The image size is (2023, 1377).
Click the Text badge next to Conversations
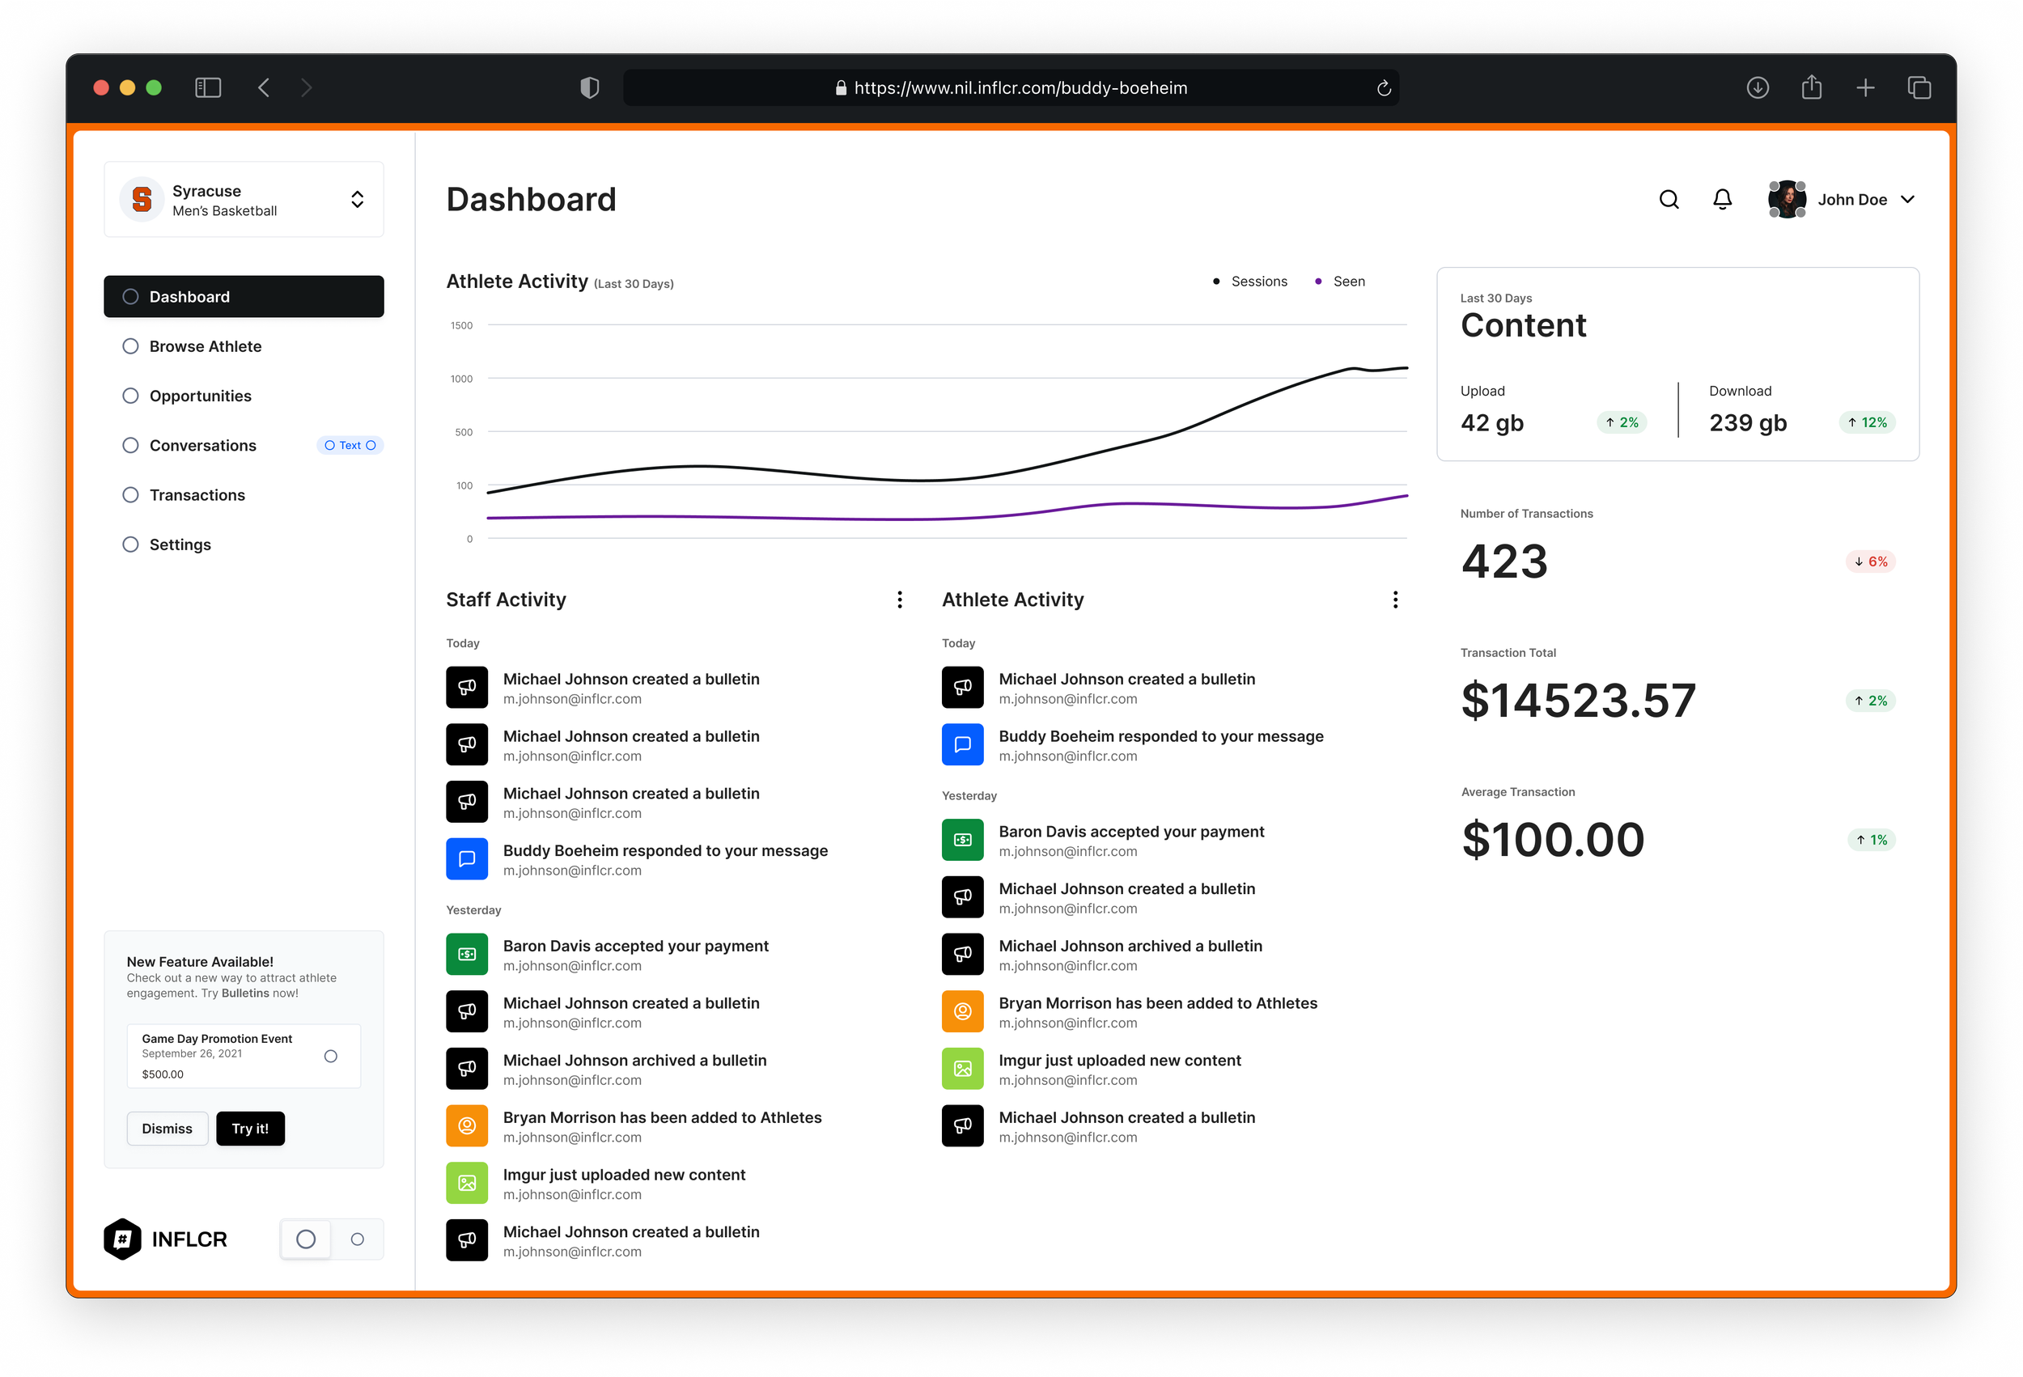coord(350,445)
